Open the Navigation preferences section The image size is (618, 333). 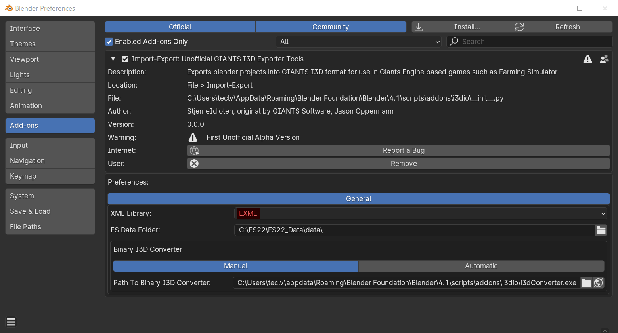(50, 161)
